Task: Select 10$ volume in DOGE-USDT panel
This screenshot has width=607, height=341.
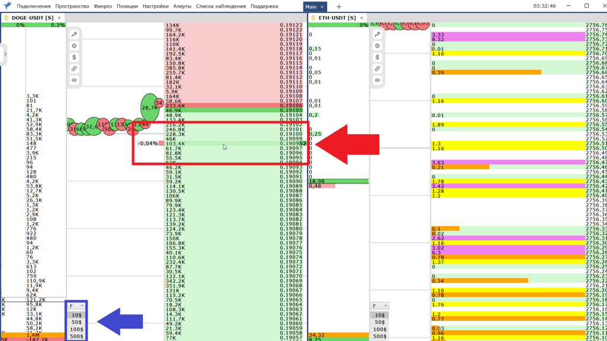Action: coord(76,315)
